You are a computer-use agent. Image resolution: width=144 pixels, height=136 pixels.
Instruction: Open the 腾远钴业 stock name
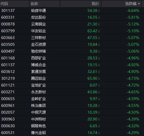coord(38,78)
